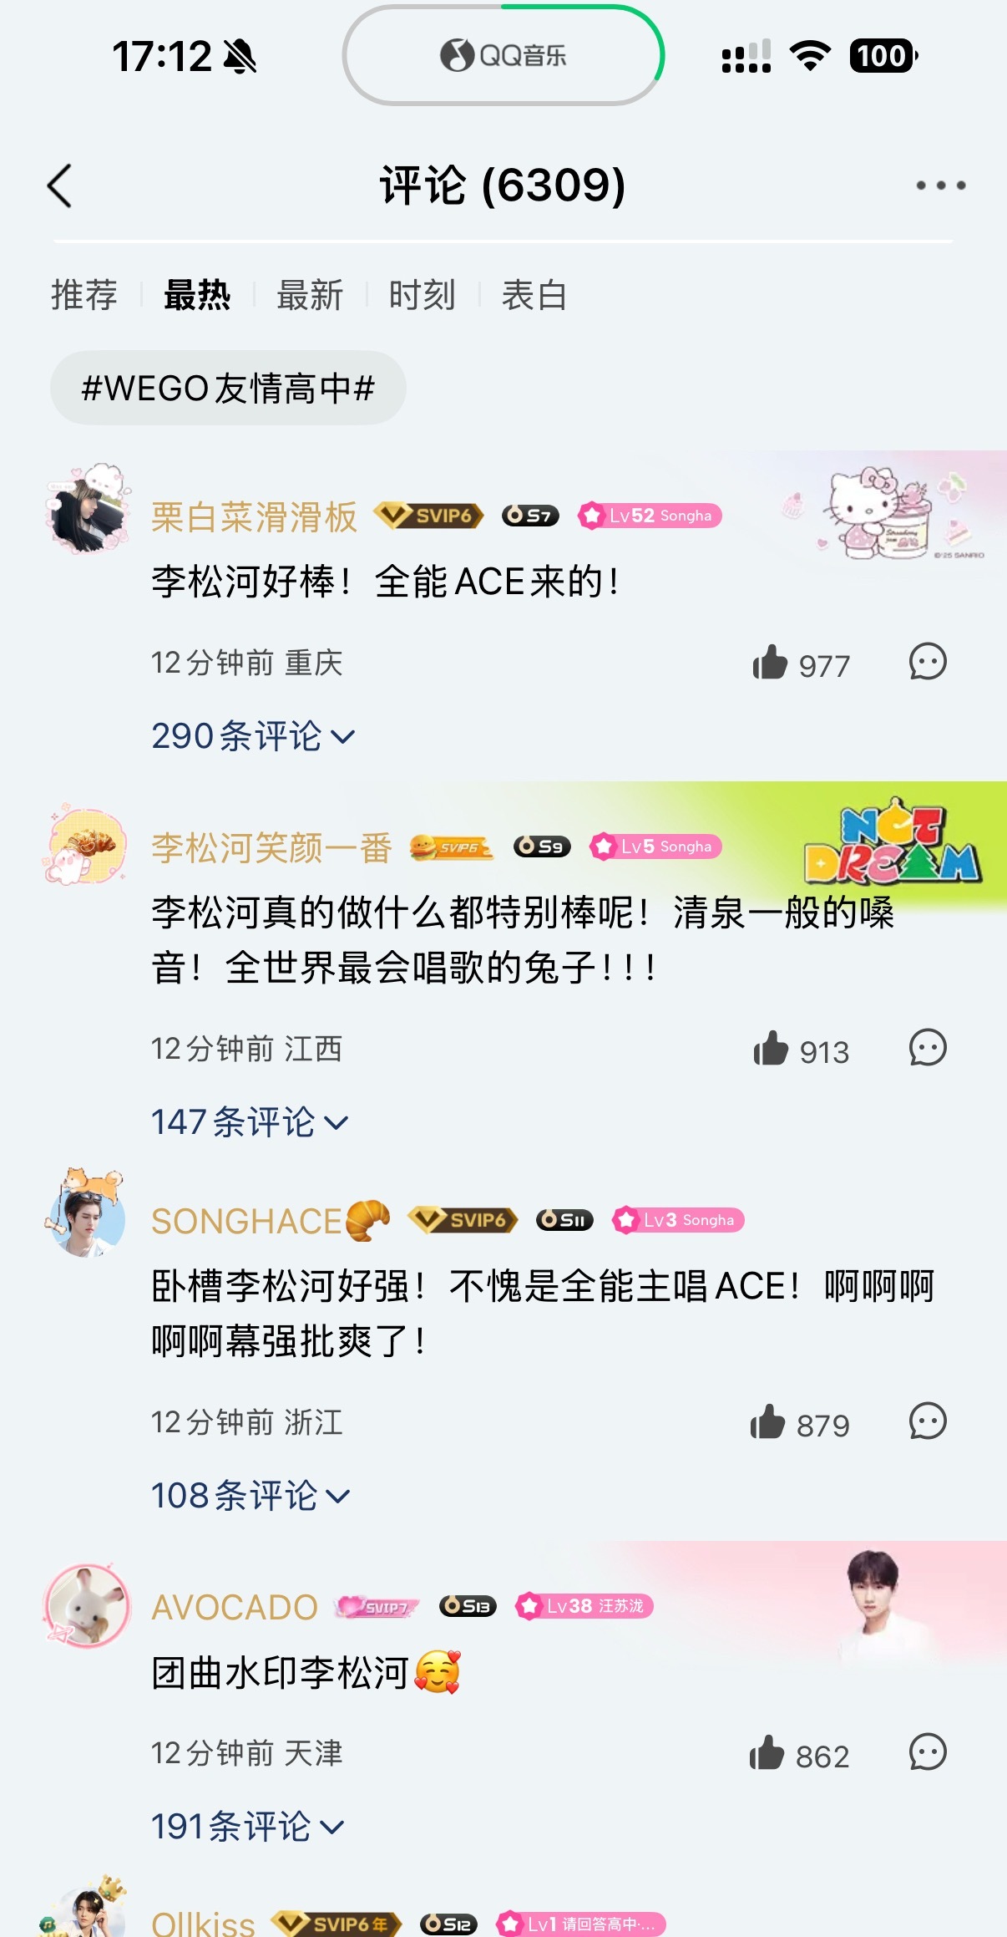
Task: Reply to 李松河笑颜一番's comment via bubble icon
Action: click(x=928, y=1048)
